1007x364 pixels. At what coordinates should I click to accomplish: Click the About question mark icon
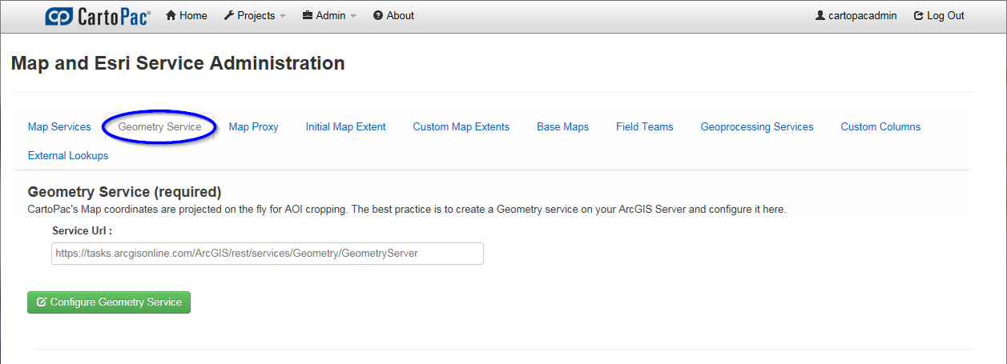tap(378, 15)
